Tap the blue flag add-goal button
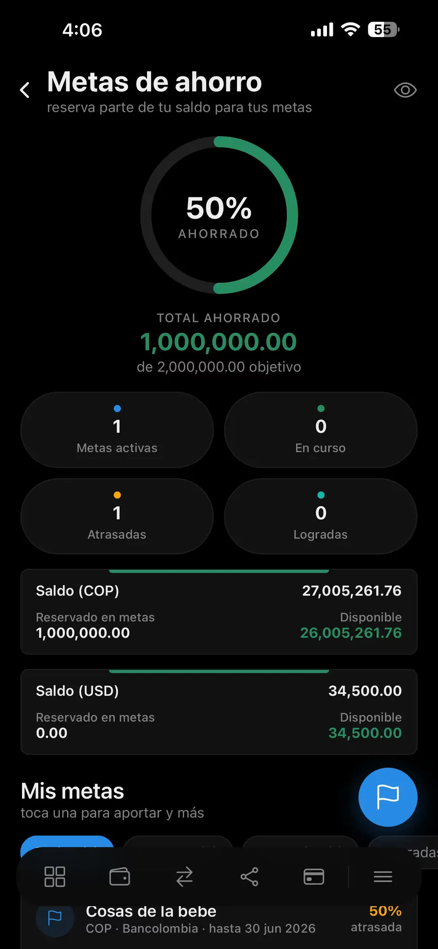438x949 pixels. (x=388, y=797)
